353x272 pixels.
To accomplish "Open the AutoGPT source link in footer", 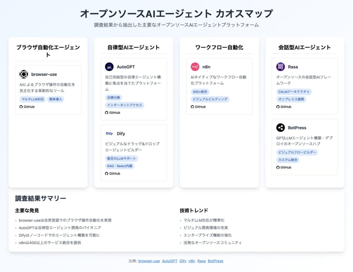I will tap(170, 261).
